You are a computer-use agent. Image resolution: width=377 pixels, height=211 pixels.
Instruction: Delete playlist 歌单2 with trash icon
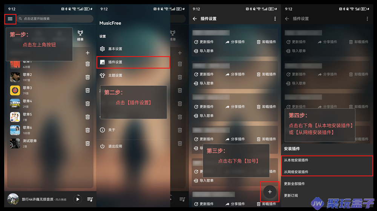87,77
